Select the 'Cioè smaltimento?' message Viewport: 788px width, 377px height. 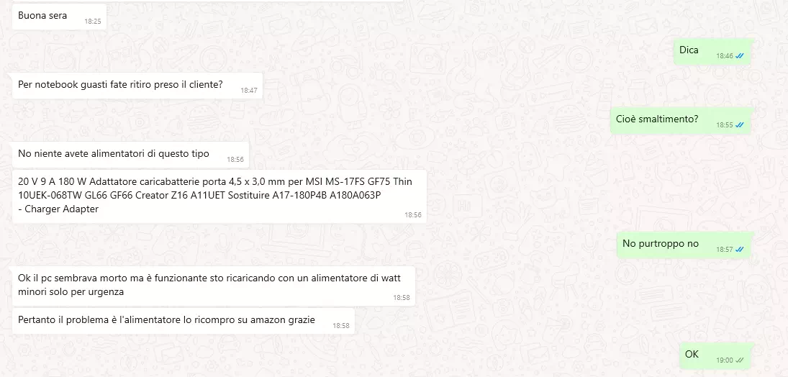[681, 121]
